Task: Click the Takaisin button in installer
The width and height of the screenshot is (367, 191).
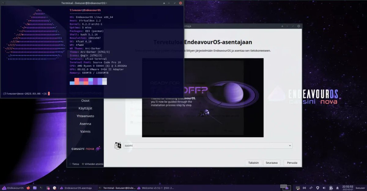Action: (254, 163)
